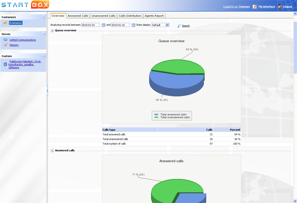Click the Queue overview chart title
This screenshot has width=297, height=203.
pos(171,41)
